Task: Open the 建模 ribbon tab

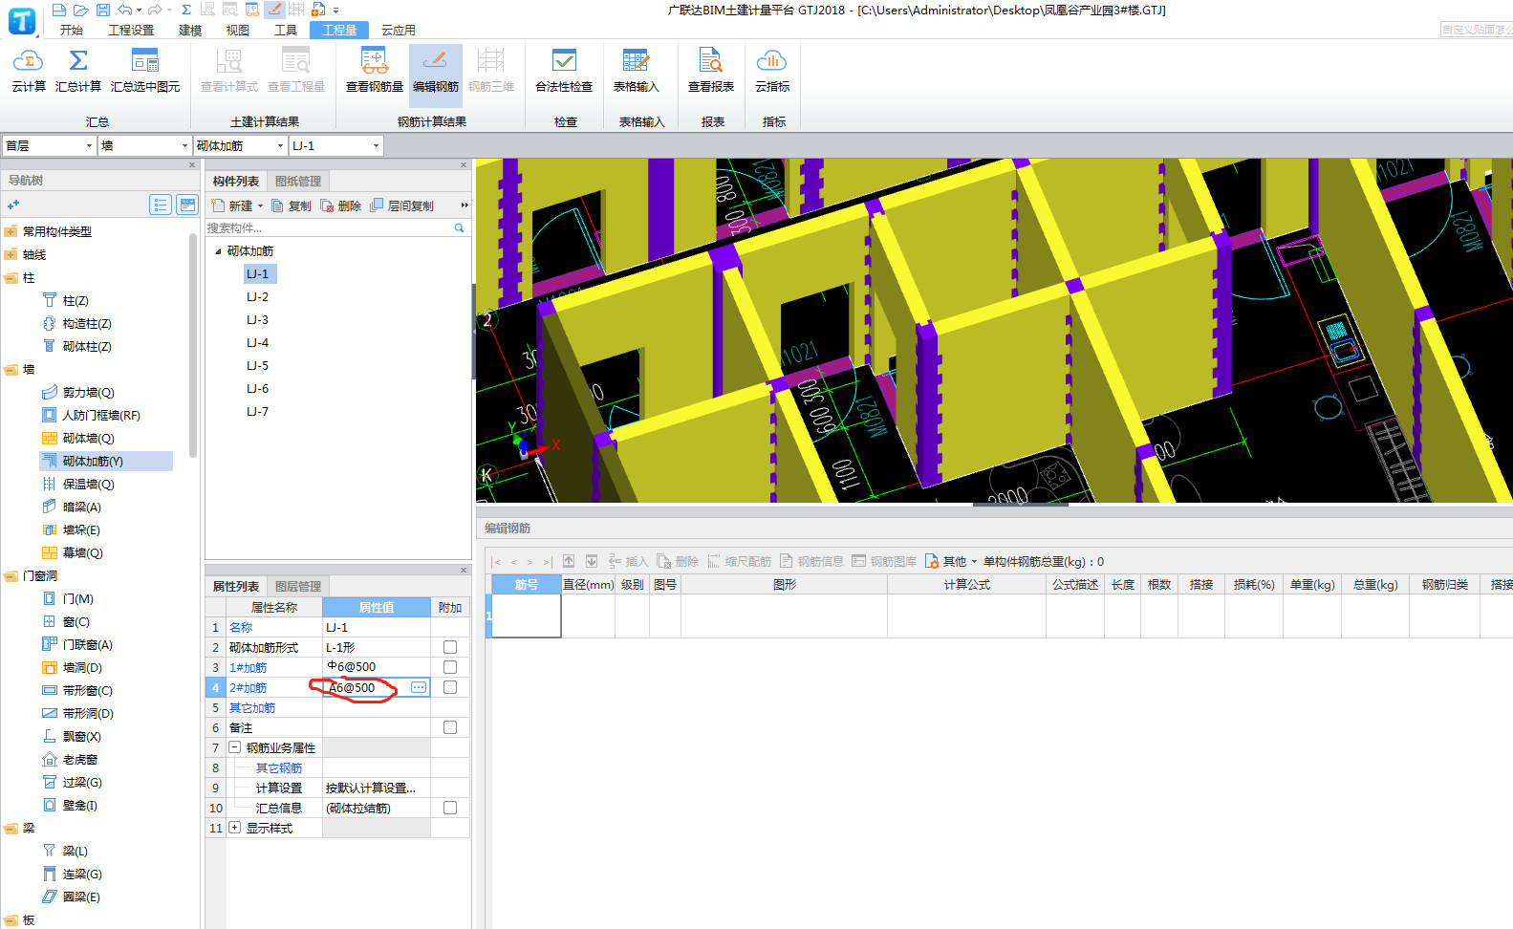Action: tap(190, 31)
